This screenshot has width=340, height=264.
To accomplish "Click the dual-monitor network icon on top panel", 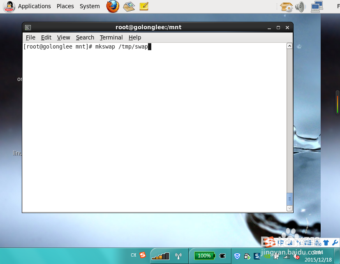I will click(316, 7).
